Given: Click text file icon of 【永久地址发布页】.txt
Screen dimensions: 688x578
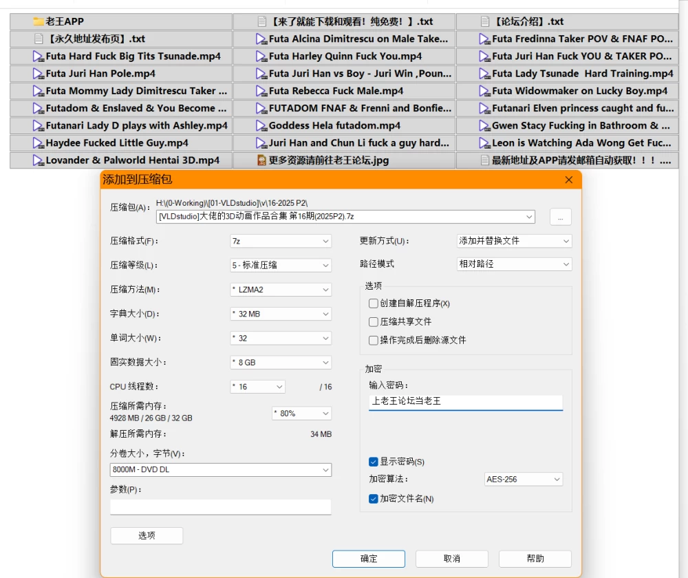Looking at the screenshot, I should 39,39.
